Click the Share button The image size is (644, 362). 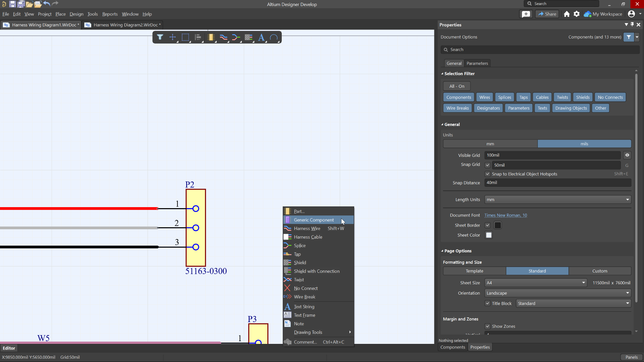point(547,14)
